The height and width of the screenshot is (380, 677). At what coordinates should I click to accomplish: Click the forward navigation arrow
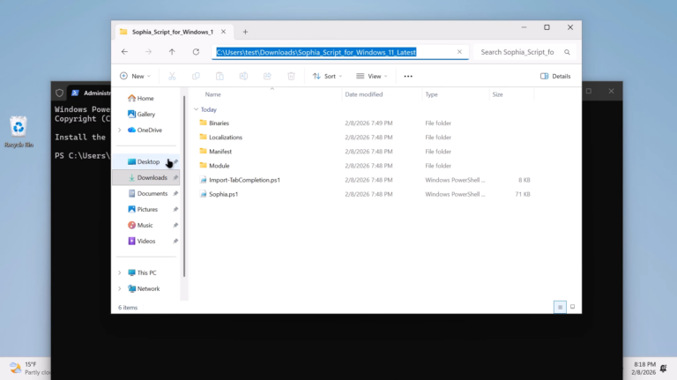tap(148, 52)
